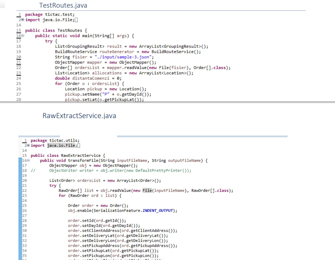335x260 pixels.
Task: Click collapsed-imports box icon in TestRoutes
Action: (x=76, y=20)
